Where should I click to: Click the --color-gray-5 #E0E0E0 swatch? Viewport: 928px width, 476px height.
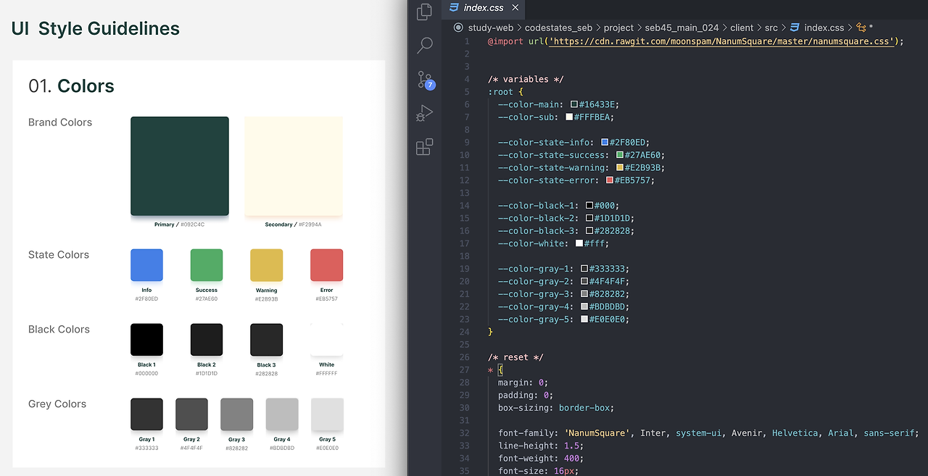pyautogui.click(x=584, y=320)
